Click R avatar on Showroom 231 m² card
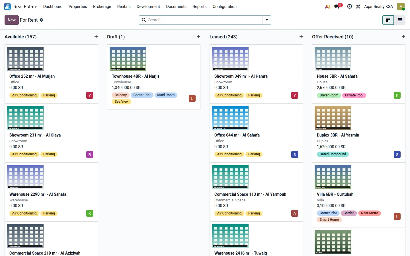Viewport: 410px width, 256px height. [90, 154]
